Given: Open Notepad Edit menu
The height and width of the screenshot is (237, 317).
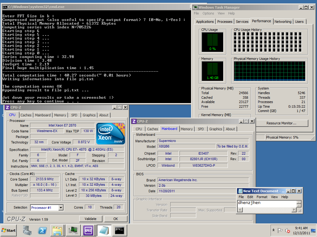Looking at the screenshot, I should click(250, 197).
